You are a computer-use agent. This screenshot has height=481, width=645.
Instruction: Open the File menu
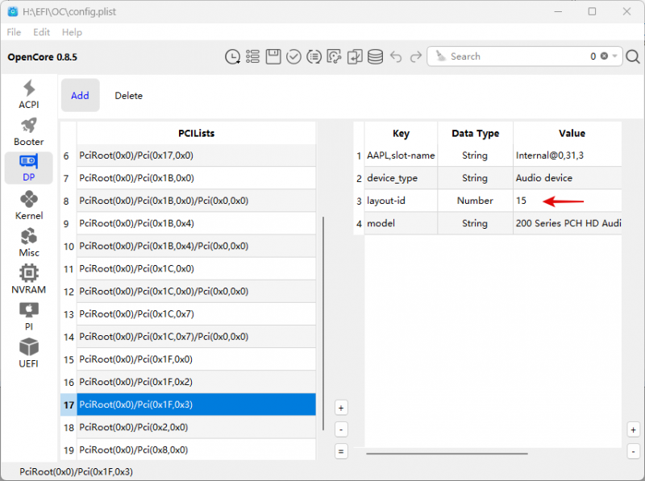[14, 32]
